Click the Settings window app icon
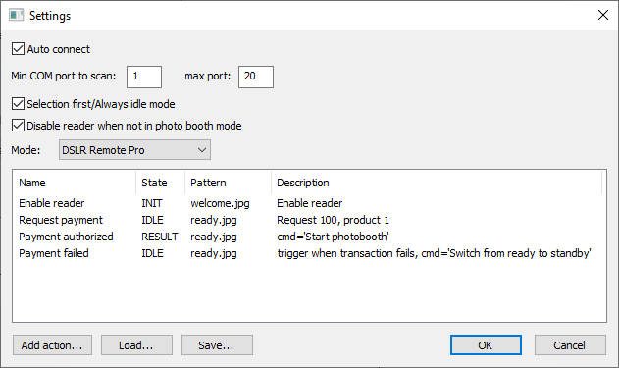 (16, 15)
